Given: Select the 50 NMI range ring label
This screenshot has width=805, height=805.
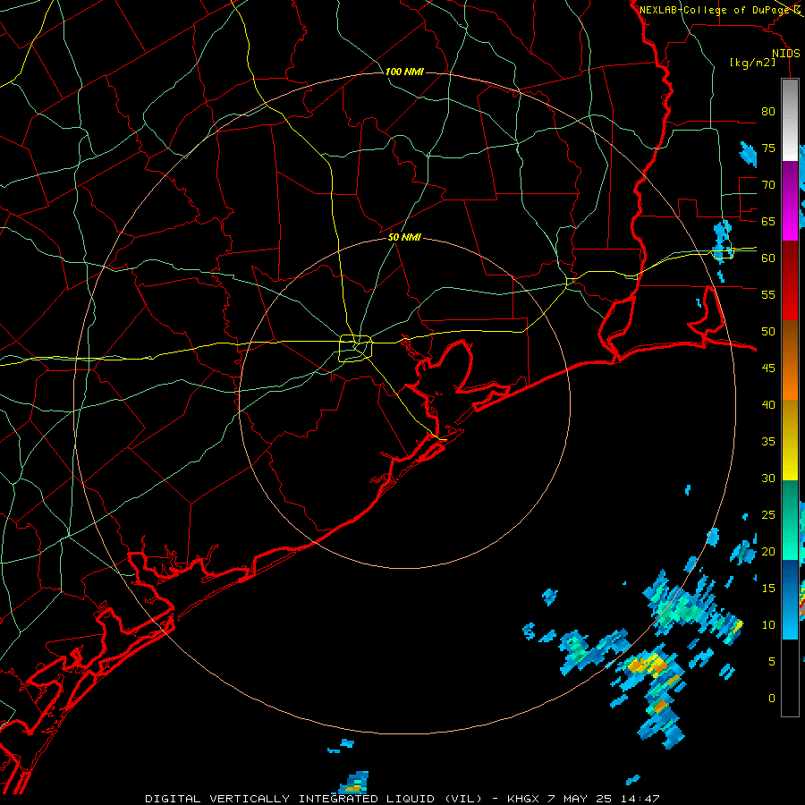Looking at the screenshot, I should [404, 237].
